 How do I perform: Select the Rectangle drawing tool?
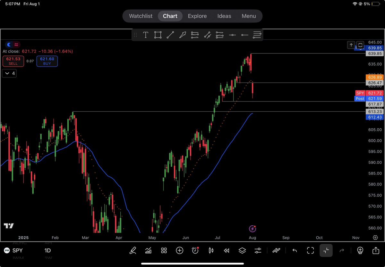(x=158, y=35)
